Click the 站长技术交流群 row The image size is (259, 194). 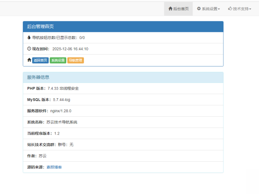pos(123,144)
